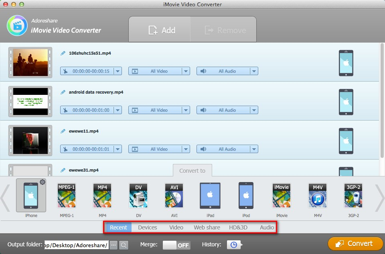This screenshot has height=254, width=385.
Task: Browse output folder with the ellipsis button
Action: (x=113, y=245)
